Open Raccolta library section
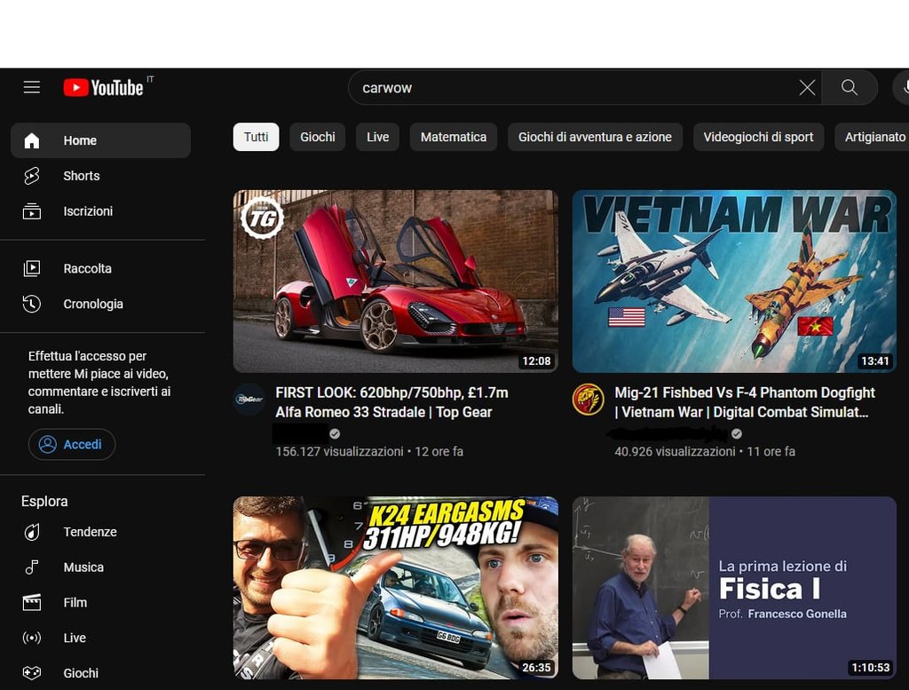Image resolution: width=909 pixels, height=690 pixels. (x=87, y=268)
